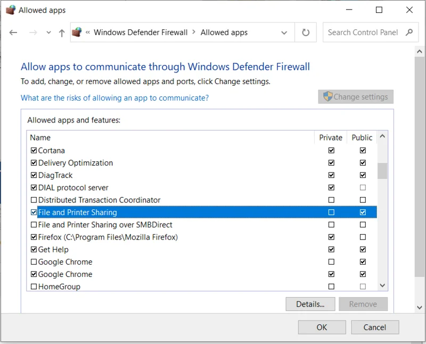Image resolution: width=426 pixels, height=344 pixels.
Task: Toggle Delivery Optimization name checkbox
Action: click(34, 163)
